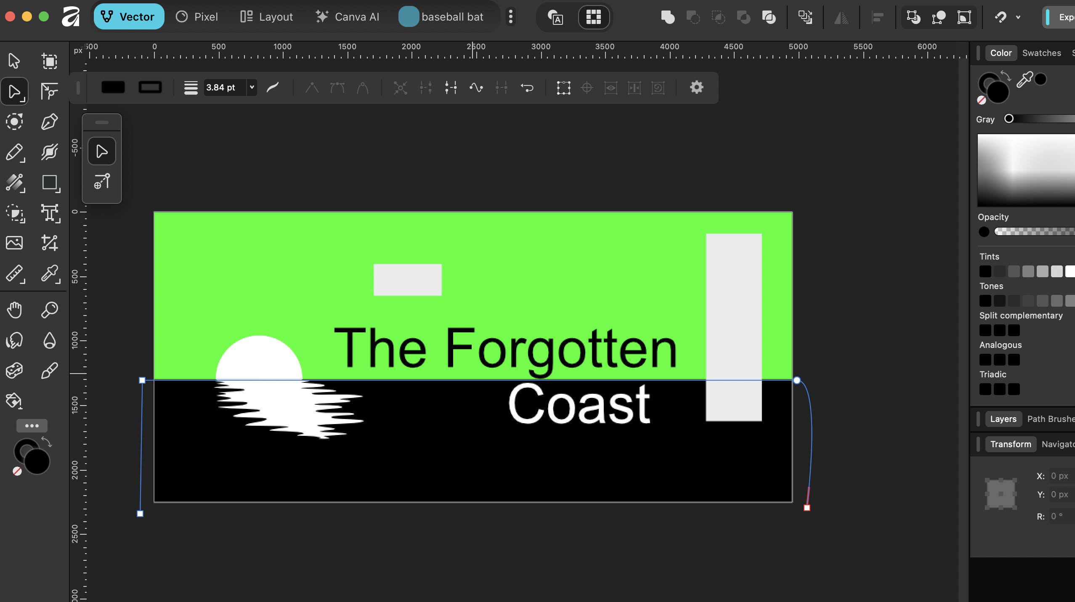Click the color picker eyedropper icon
Viewport: 1075px width, 602px height.
coord(1024,80)
